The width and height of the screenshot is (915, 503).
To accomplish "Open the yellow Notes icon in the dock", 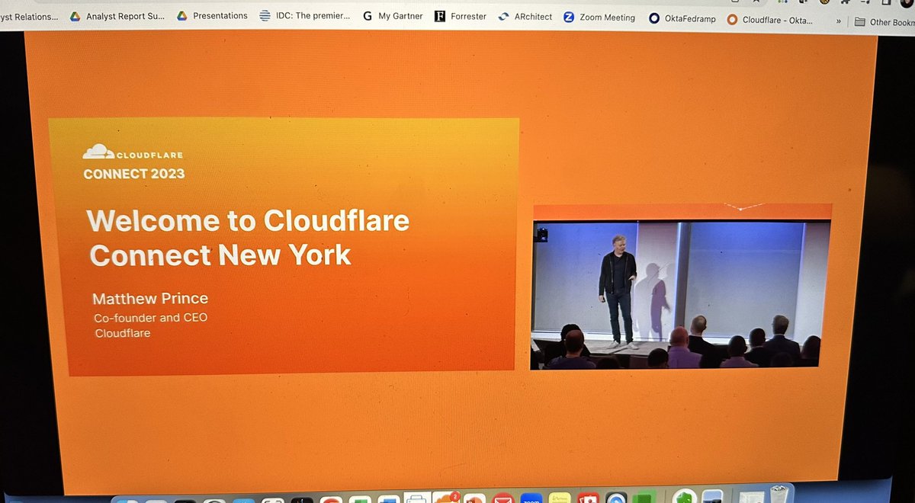I will [x=559, y=498].
